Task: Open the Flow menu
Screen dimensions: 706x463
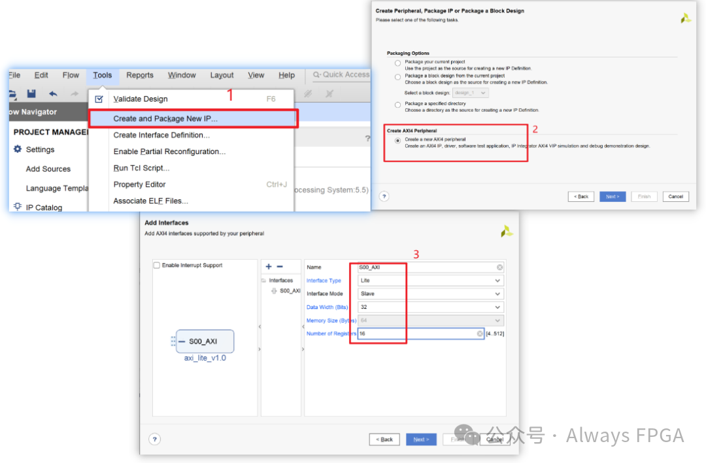Action: pos(71,75)
